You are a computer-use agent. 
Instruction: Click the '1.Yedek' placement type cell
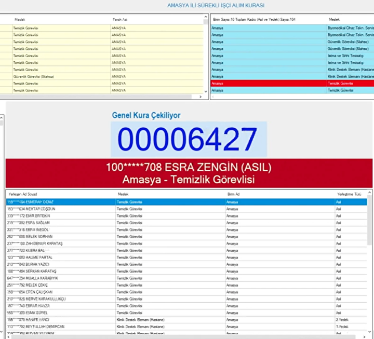pyautogui.click(x=351, y=327)
